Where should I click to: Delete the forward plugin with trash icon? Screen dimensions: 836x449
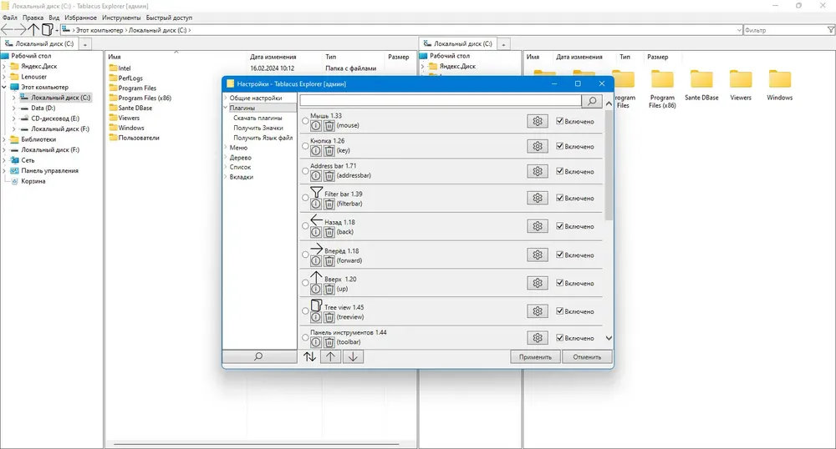[329, 260]
